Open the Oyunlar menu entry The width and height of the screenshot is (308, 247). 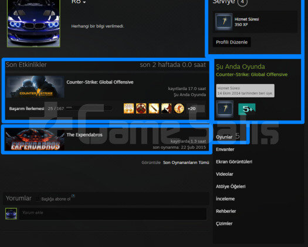(x=224, y=137)
